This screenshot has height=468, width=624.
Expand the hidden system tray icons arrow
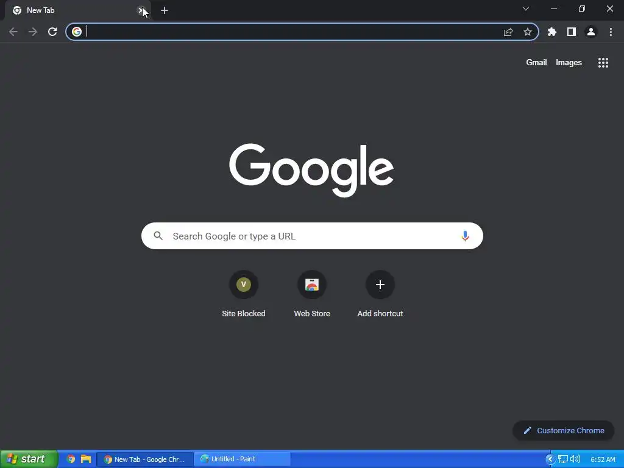(550, 459)
